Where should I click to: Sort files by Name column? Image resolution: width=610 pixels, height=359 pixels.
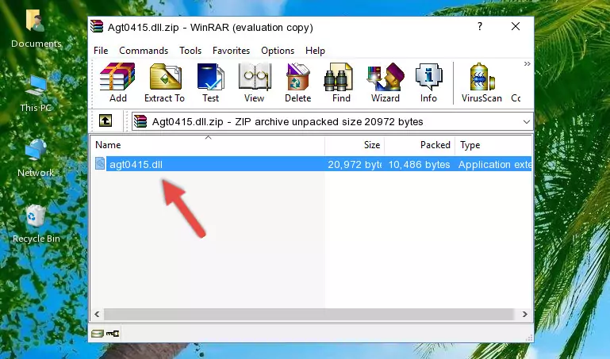(208, 145)
